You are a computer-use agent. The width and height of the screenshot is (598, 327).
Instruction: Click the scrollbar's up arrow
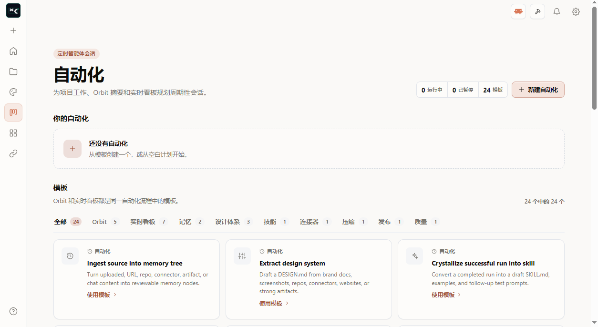594,3
